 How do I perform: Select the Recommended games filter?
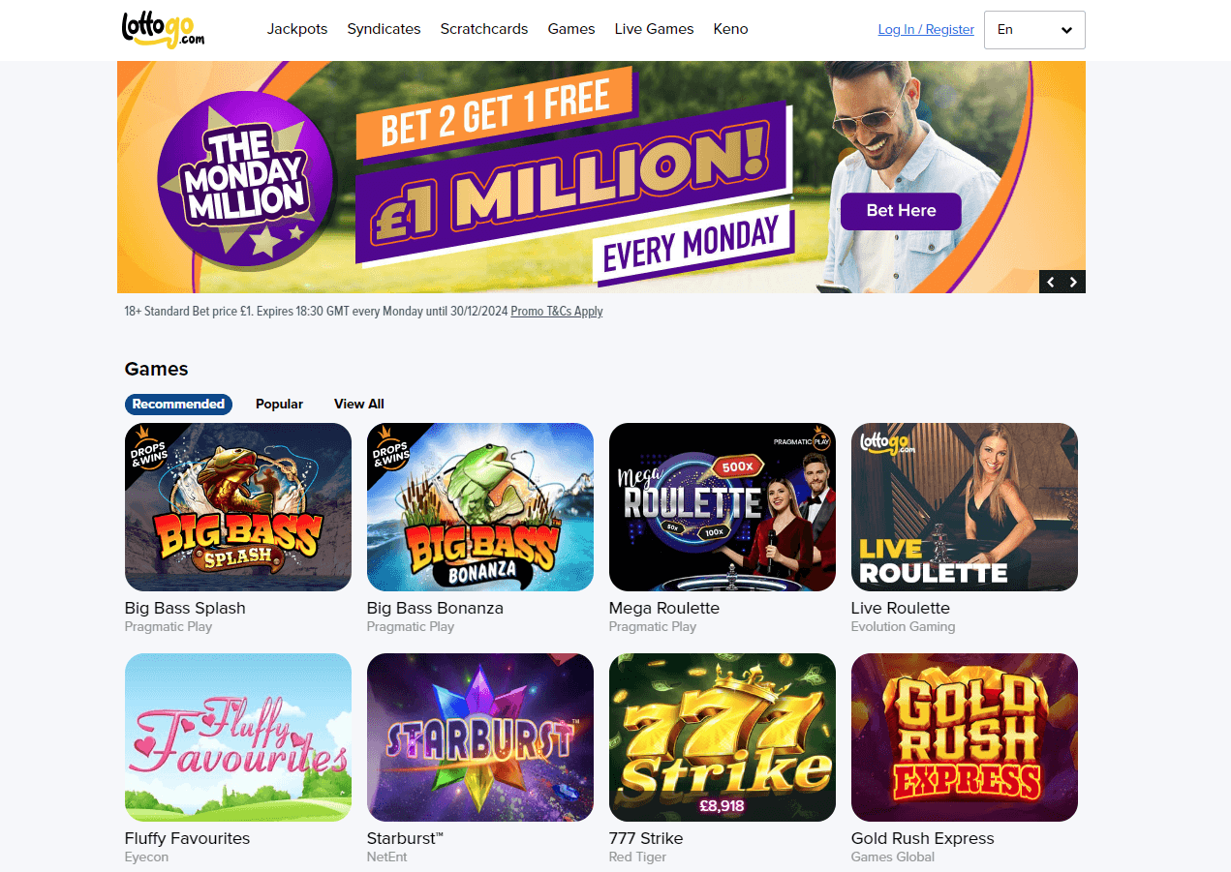click(178, 405)
